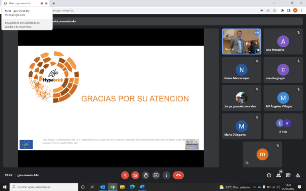Open Cortana circle icon on taskbar
The height and width of the screenshot is (191, 306).
pyautogui.click(x=83, y=187)
